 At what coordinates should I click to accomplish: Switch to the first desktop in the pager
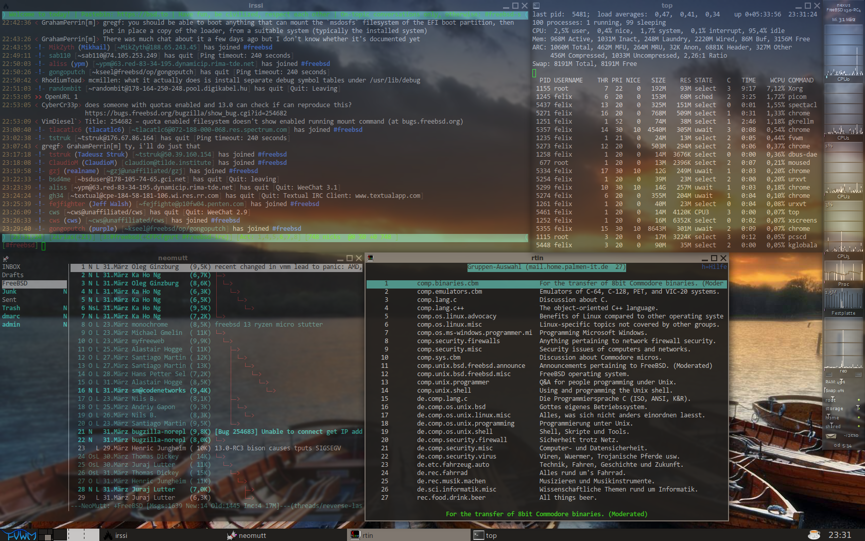pos(45,535)
